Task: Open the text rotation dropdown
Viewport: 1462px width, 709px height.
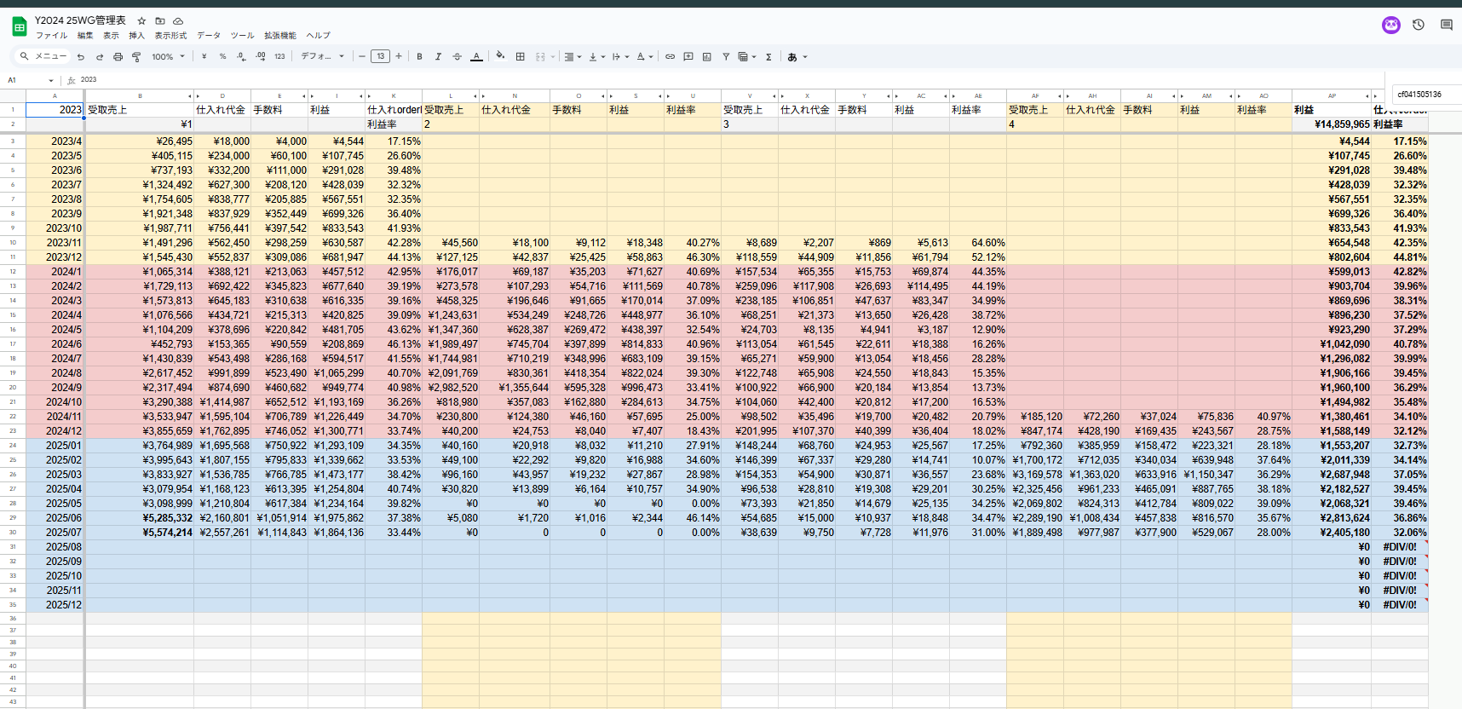Action: point(644,57)
